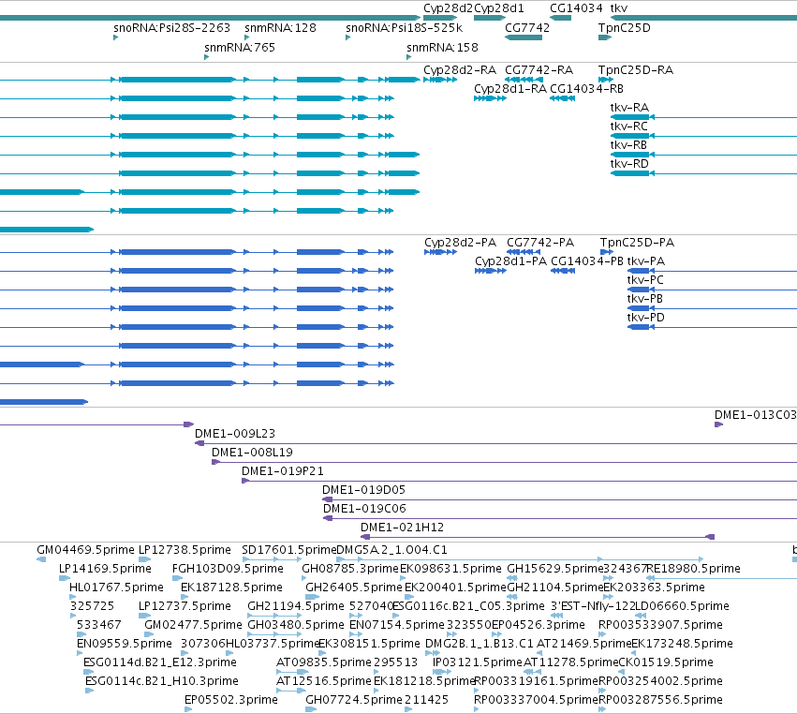Click the LP14169.5prime EST label

[105, 569]
